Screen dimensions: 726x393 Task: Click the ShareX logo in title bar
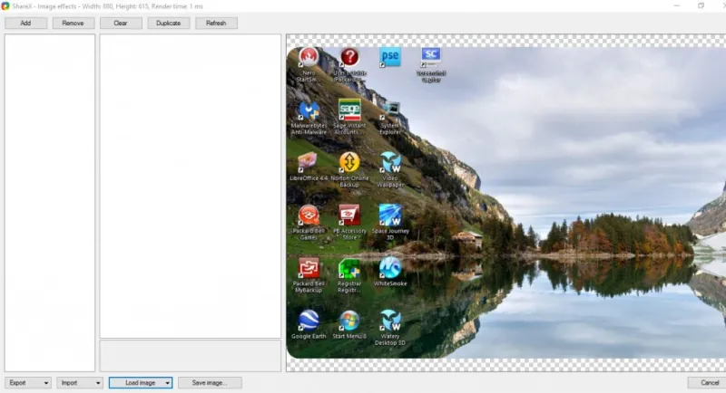pyautogui.click(x=5, y=6)
